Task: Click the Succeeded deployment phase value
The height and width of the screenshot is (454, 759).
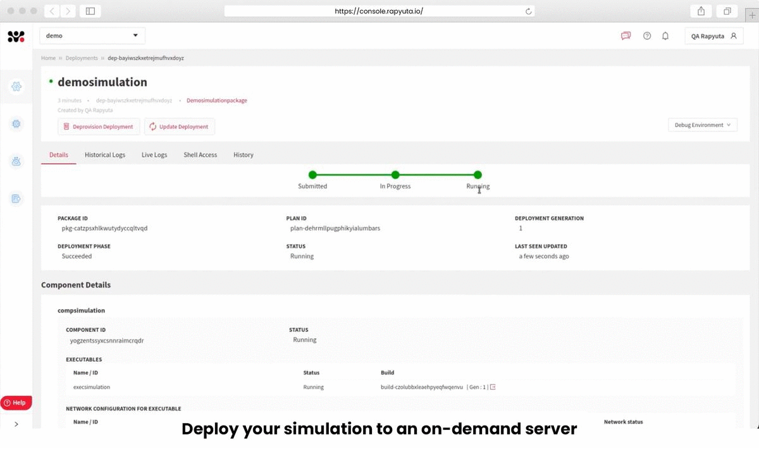Action: click(x=77, y=257)
